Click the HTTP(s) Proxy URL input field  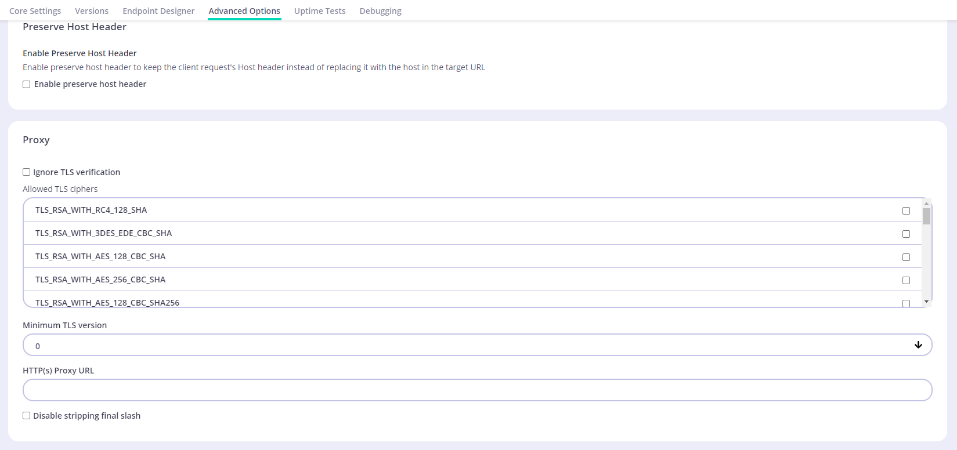tap(476, 390)
